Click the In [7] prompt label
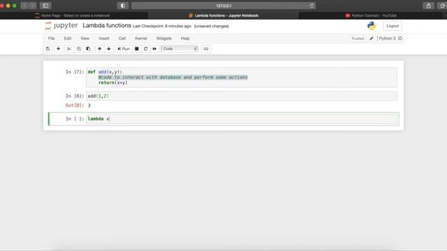447x251 pixels. [75, 72]
